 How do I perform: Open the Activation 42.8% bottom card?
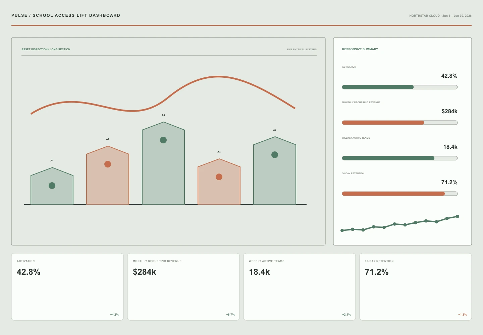point(67,287)
